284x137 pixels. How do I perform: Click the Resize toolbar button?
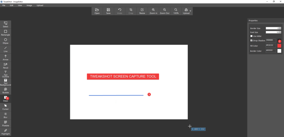coord(142,11)
